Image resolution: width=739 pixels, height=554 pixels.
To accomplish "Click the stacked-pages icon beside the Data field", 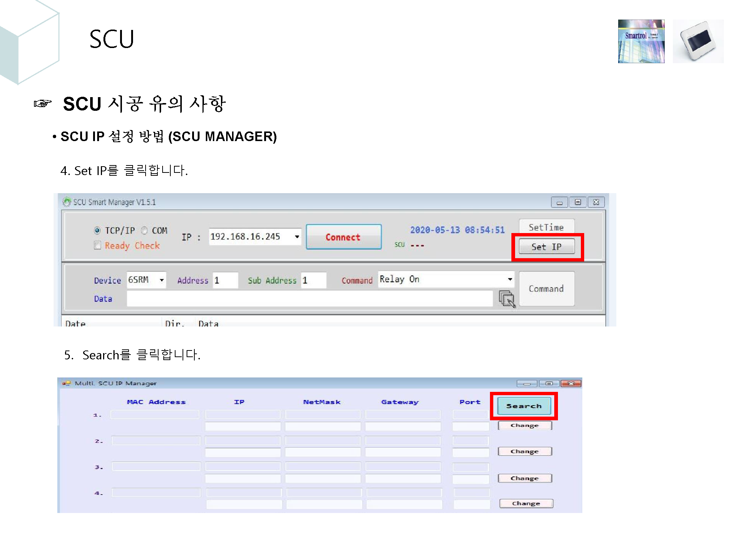I will click(x=506, y=298).
